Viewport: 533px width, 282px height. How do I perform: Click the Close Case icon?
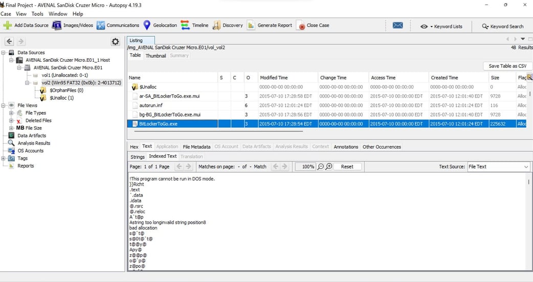(300, 26)
